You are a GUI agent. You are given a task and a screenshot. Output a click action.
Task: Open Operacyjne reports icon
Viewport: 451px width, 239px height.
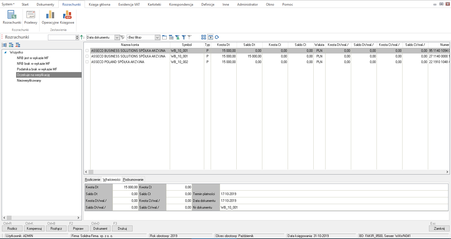click(50, 17)
